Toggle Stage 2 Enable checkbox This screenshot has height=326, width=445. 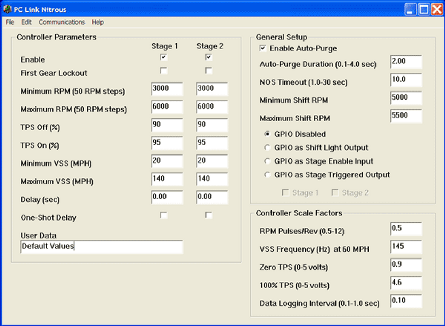click(209, 57)
